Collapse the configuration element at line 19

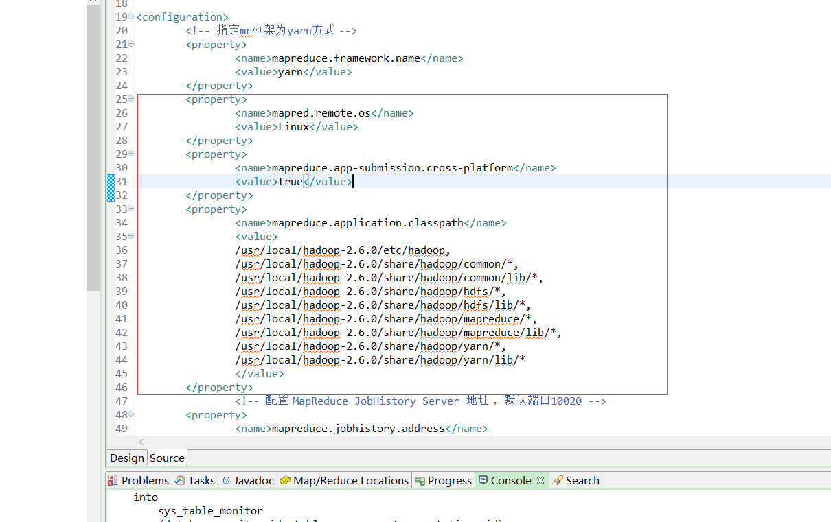click(131, 16)
